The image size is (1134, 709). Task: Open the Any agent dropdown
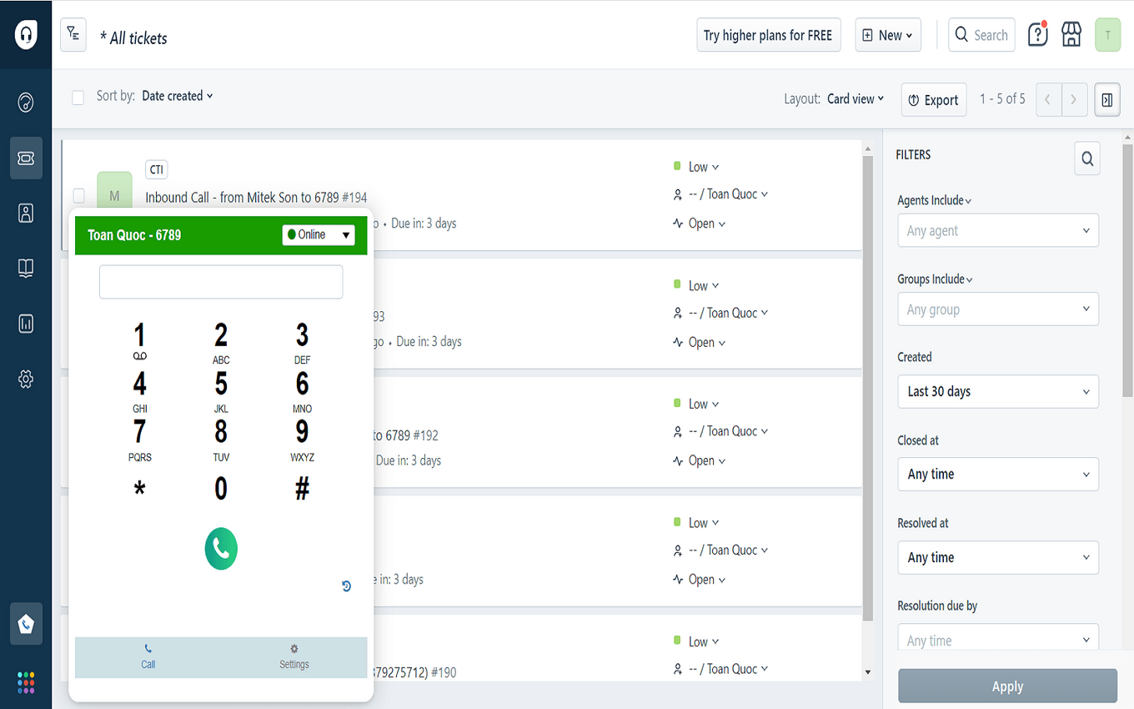(x=998, y=231)
